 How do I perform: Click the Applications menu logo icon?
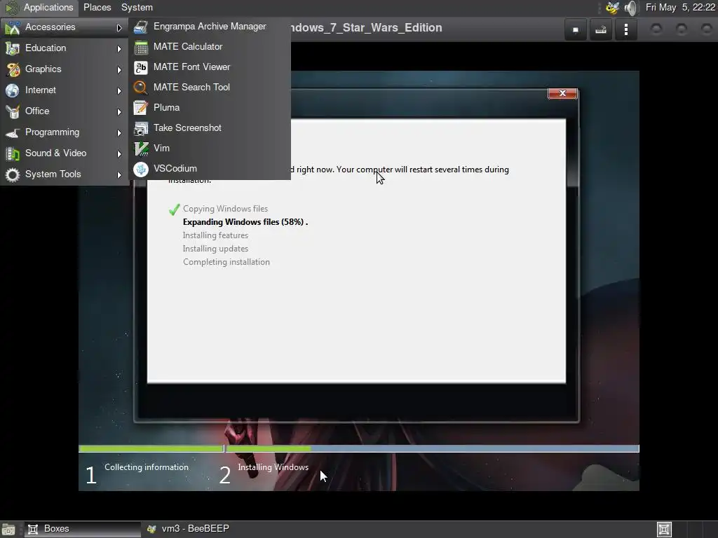click(11, 7)
